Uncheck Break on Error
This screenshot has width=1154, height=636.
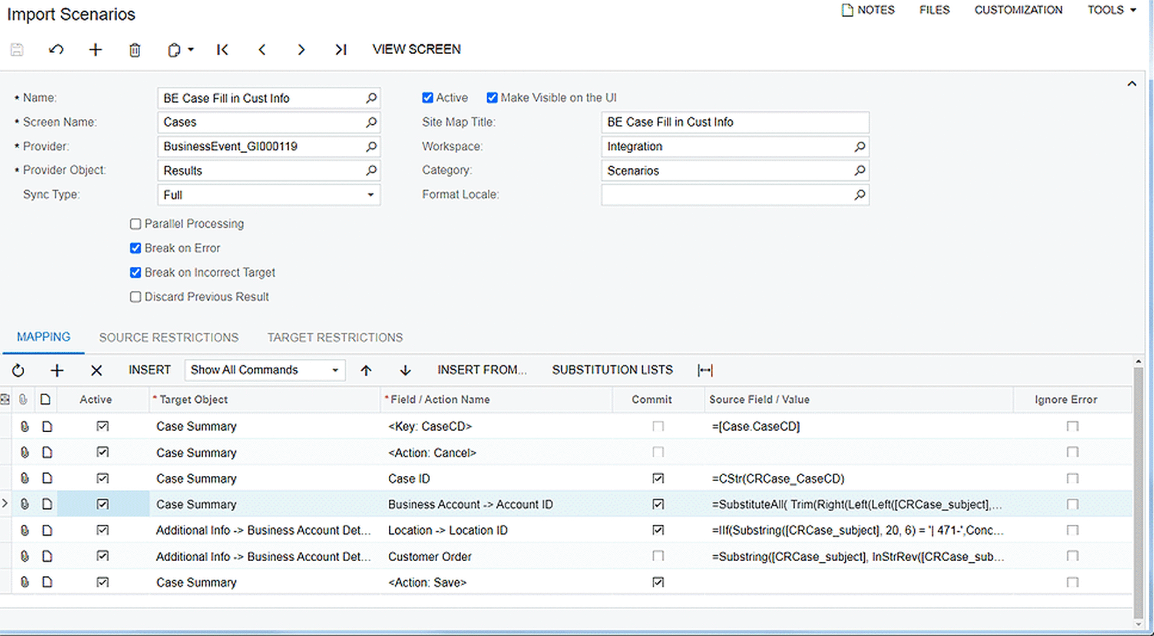(135, 248)
